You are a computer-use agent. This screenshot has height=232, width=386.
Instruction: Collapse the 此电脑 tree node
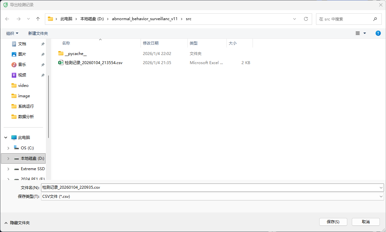tap(6, 138)
